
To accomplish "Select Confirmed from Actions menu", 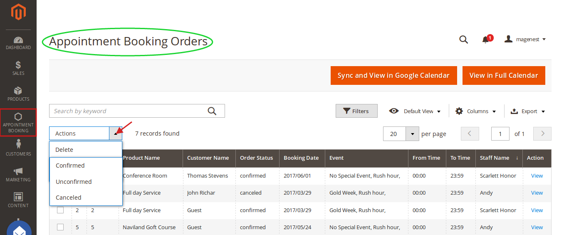I will coord(70,166).
